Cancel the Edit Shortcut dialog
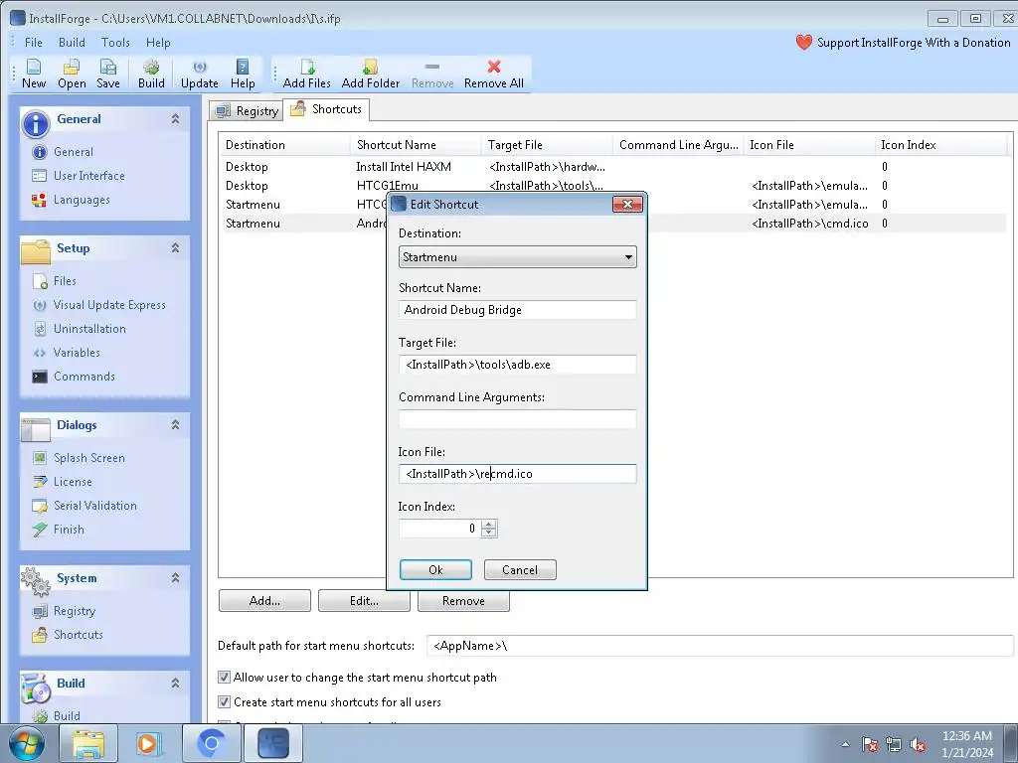The width and height of the screenshot is (1018, 763). point(520,569)
